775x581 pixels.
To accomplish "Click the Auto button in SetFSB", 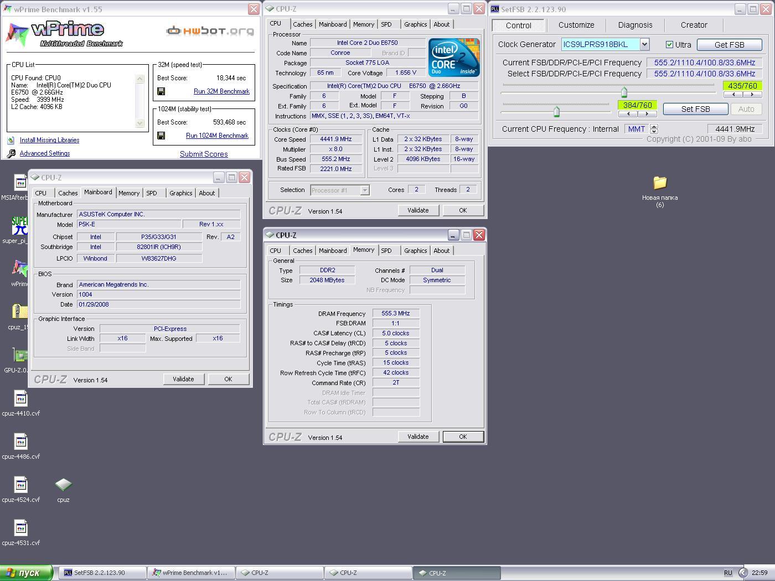I will [x=746, y=109].
